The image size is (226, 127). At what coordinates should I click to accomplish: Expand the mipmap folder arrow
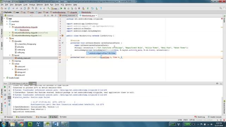pyautogui.click(x=10, y=61)
